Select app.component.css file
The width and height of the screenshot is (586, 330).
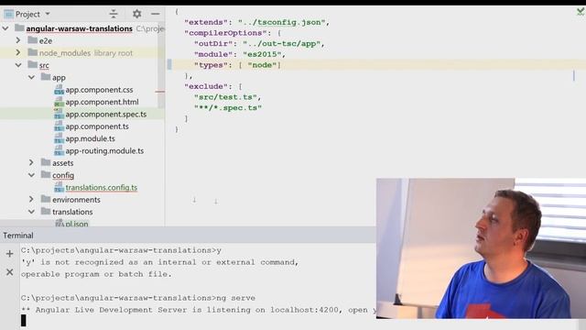(99, 90)
